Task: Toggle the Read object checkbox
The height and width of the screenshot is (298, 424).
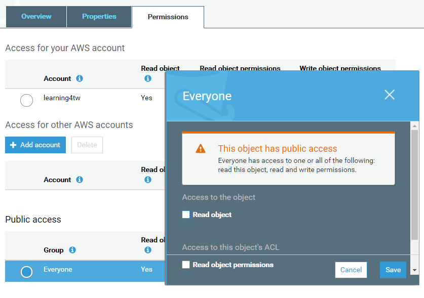Action: click(186, 215)
